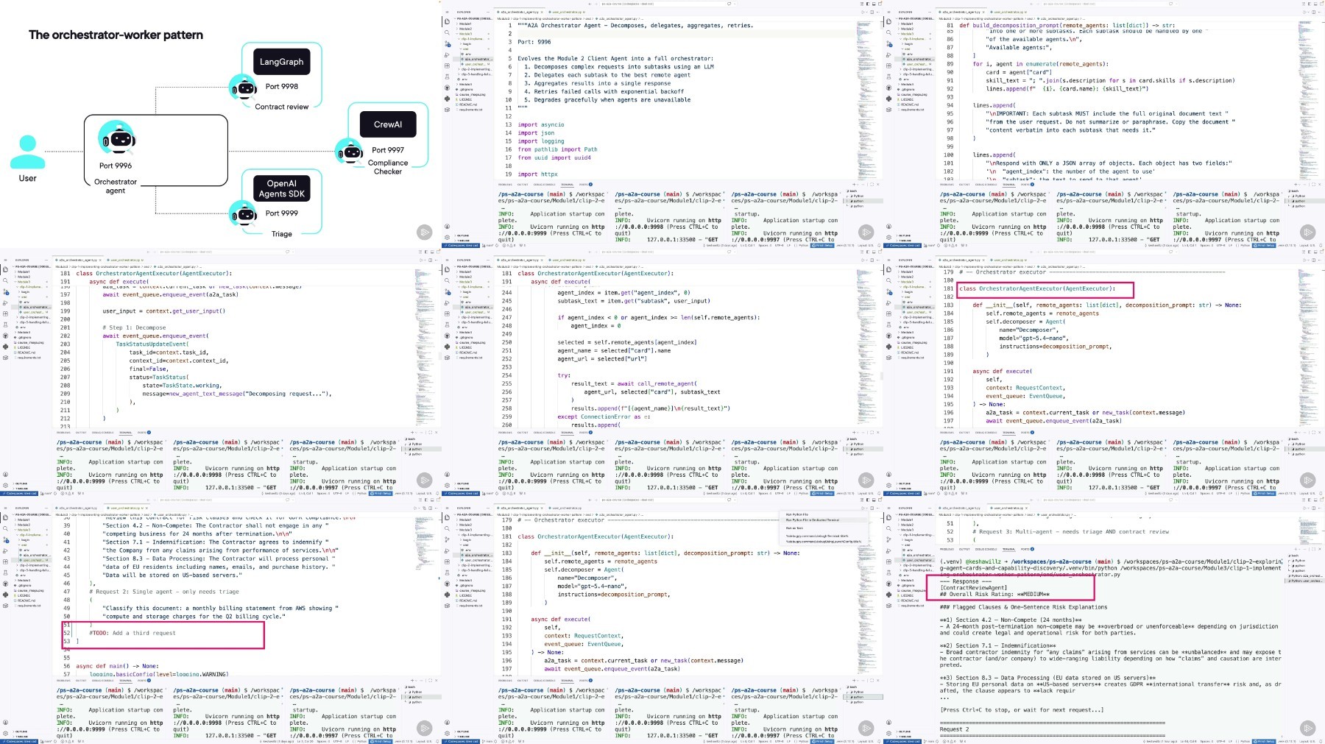Toggle secondary sidebar button in docstring frame
This screenshot has width=1325, height=744.
coord(880,4)
